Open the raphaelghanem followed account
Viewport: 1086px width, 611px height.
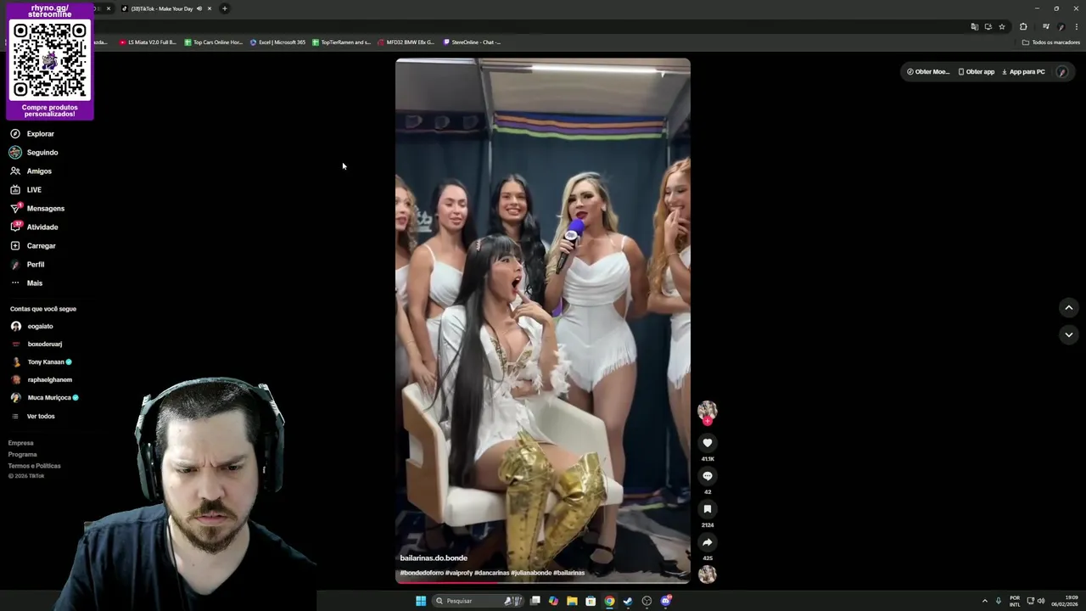(41, 379)
